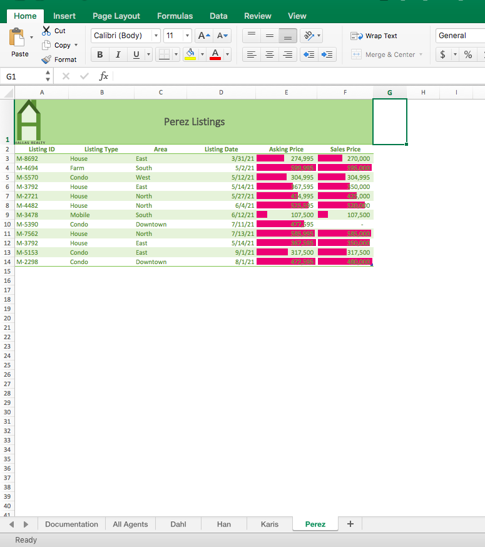Switch to the Data tab
This screenshot has height=547, width=485.
click(218, 16)
